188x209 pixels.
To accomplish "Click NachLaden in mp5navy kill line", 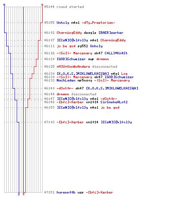I will tap(66, 80).
